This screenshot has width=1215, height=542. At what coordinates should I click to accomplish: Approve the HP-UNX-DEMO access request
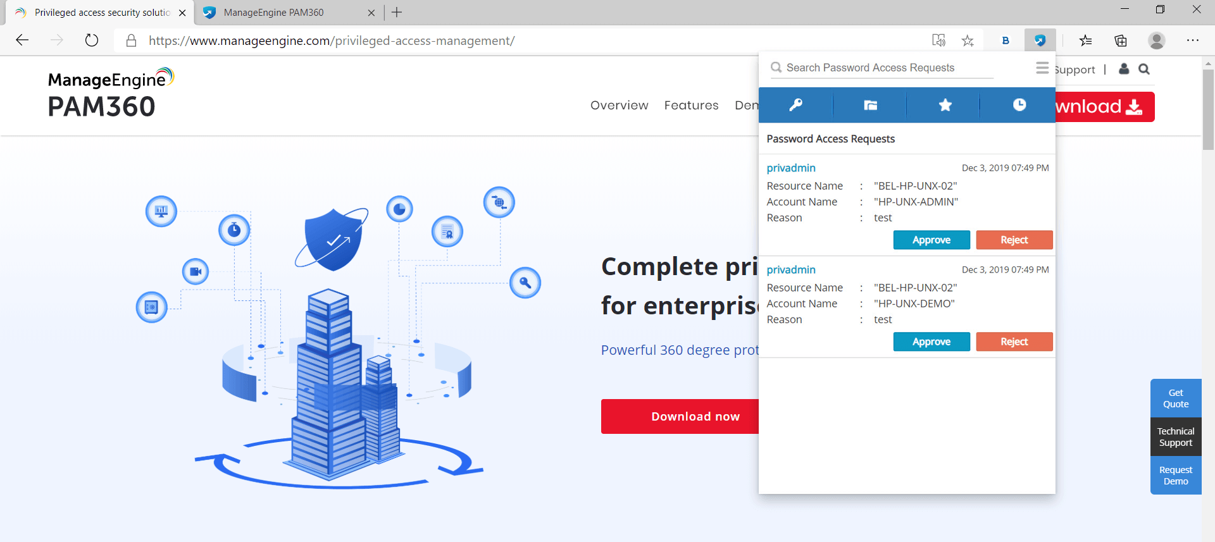pos(931,342)
